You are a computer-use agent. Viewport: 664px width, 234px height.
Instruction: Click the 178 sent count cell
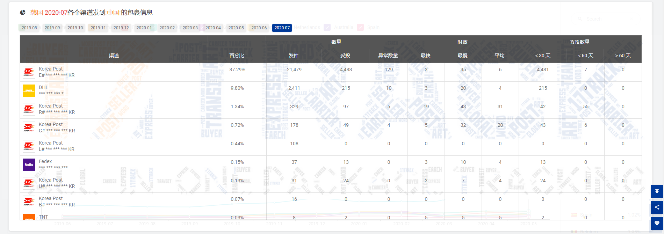(x=294, y=125)
